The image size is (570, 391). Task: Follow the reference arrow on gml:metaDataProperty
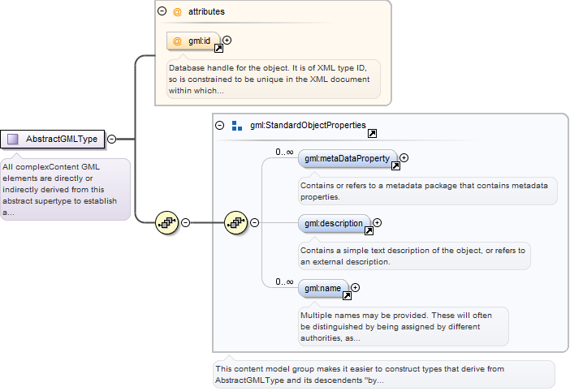(x=395, y=166)
